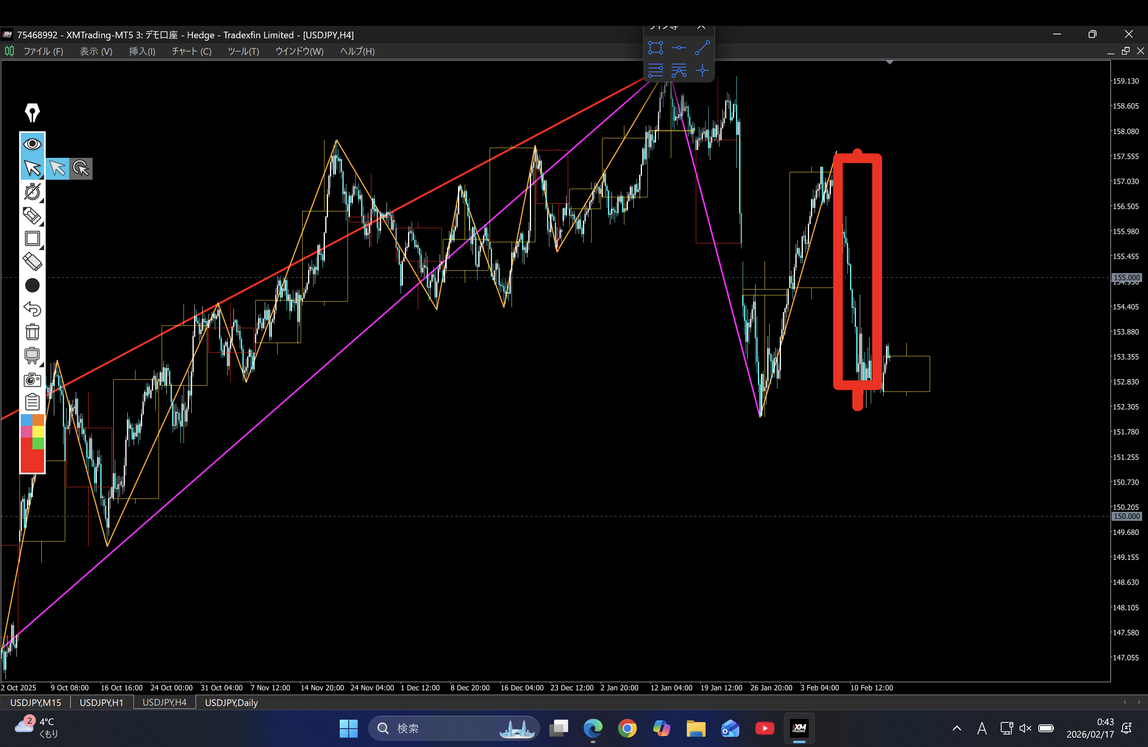
Task: Open the 挿入(I) menu
Action: (x=142, y=51)
